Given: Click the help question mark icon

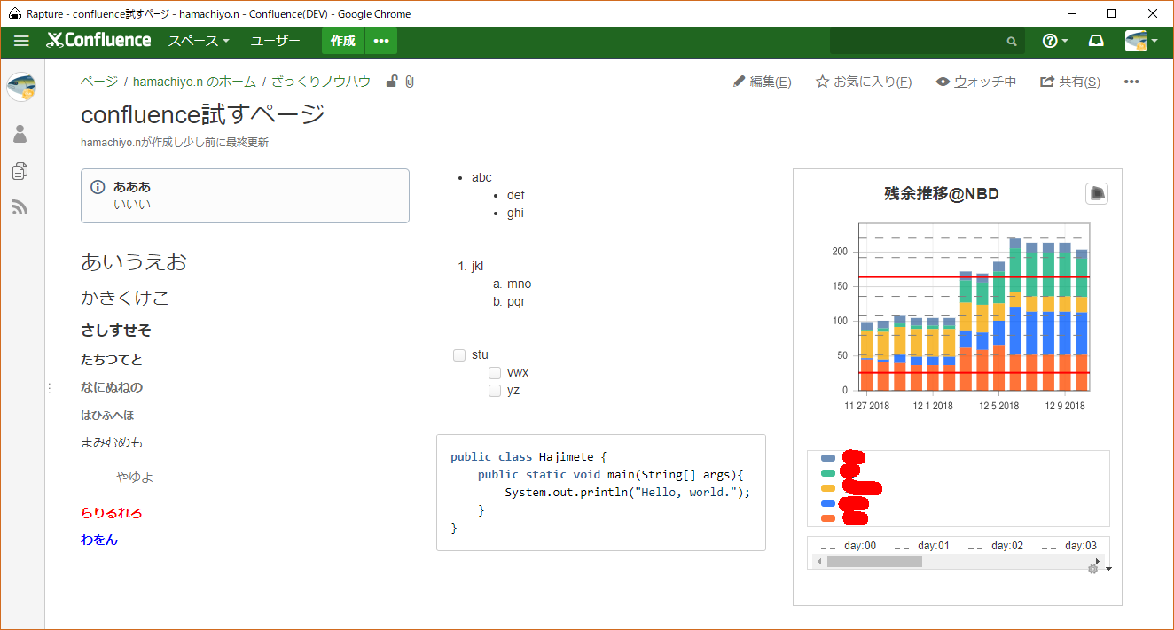Looking at the screenshot, I should (1051, 41).
